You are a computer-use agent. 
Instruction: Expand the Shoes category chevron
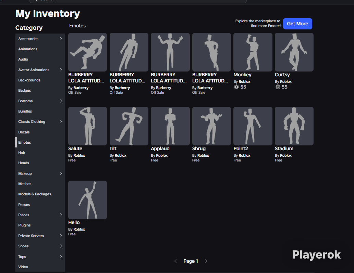61,246
